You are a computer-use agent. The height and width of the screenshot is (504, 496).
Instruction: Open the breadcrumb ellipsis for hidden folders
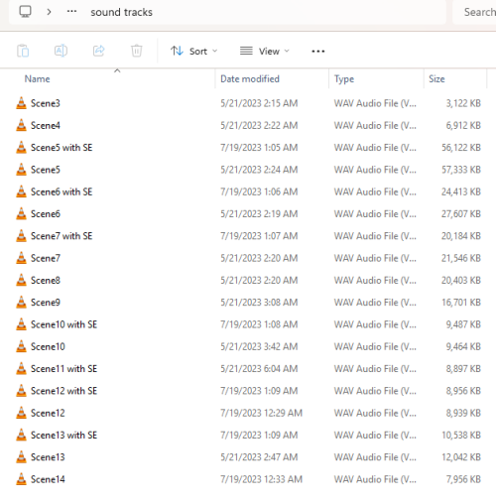tap(71, 12)
